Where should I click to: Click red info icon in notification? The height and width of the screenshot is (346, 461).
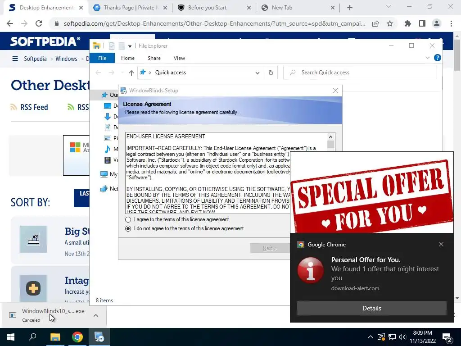(x=311, y=270)
